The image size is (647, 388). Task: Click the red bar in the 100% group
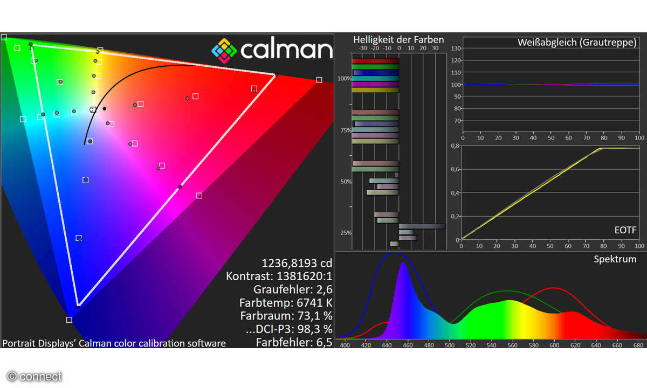click(x=376, y=61)
